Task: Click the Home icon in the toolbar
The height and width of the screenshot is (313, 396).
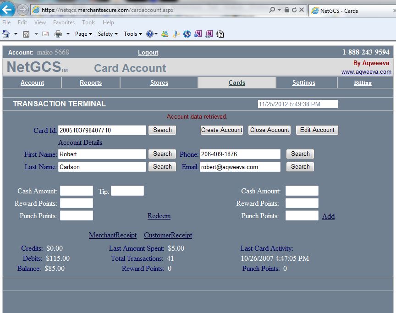Action: 6,34
